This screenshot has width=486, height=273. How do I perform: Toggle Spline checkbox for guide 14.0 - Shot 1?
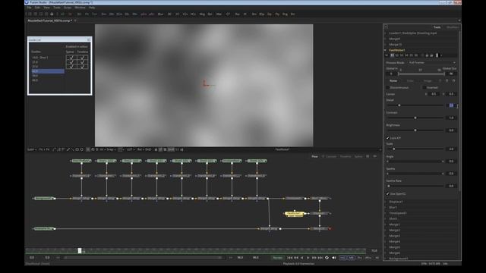click(x=71, y=58)
